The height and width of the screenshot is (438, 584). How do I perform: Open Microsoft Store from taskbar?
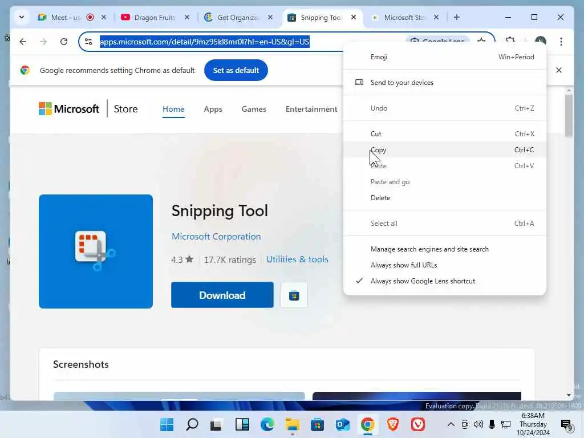[x=317, y=424]
